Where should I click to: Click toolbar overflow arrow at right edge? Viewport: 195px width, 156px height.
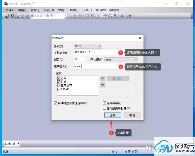click(x=192, y=18)
